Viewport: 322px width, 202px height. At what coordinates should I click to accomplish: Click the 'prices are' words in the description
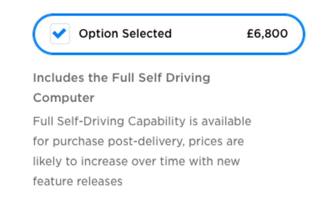click(216, 141)
